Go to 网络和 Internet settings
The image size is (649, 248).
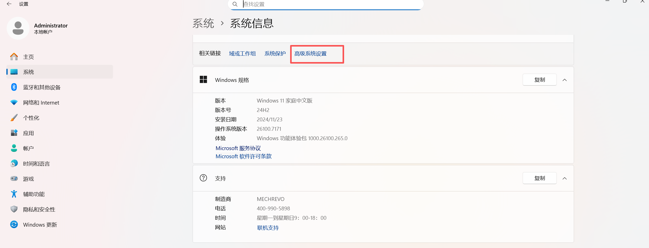[x=60, y=103]
